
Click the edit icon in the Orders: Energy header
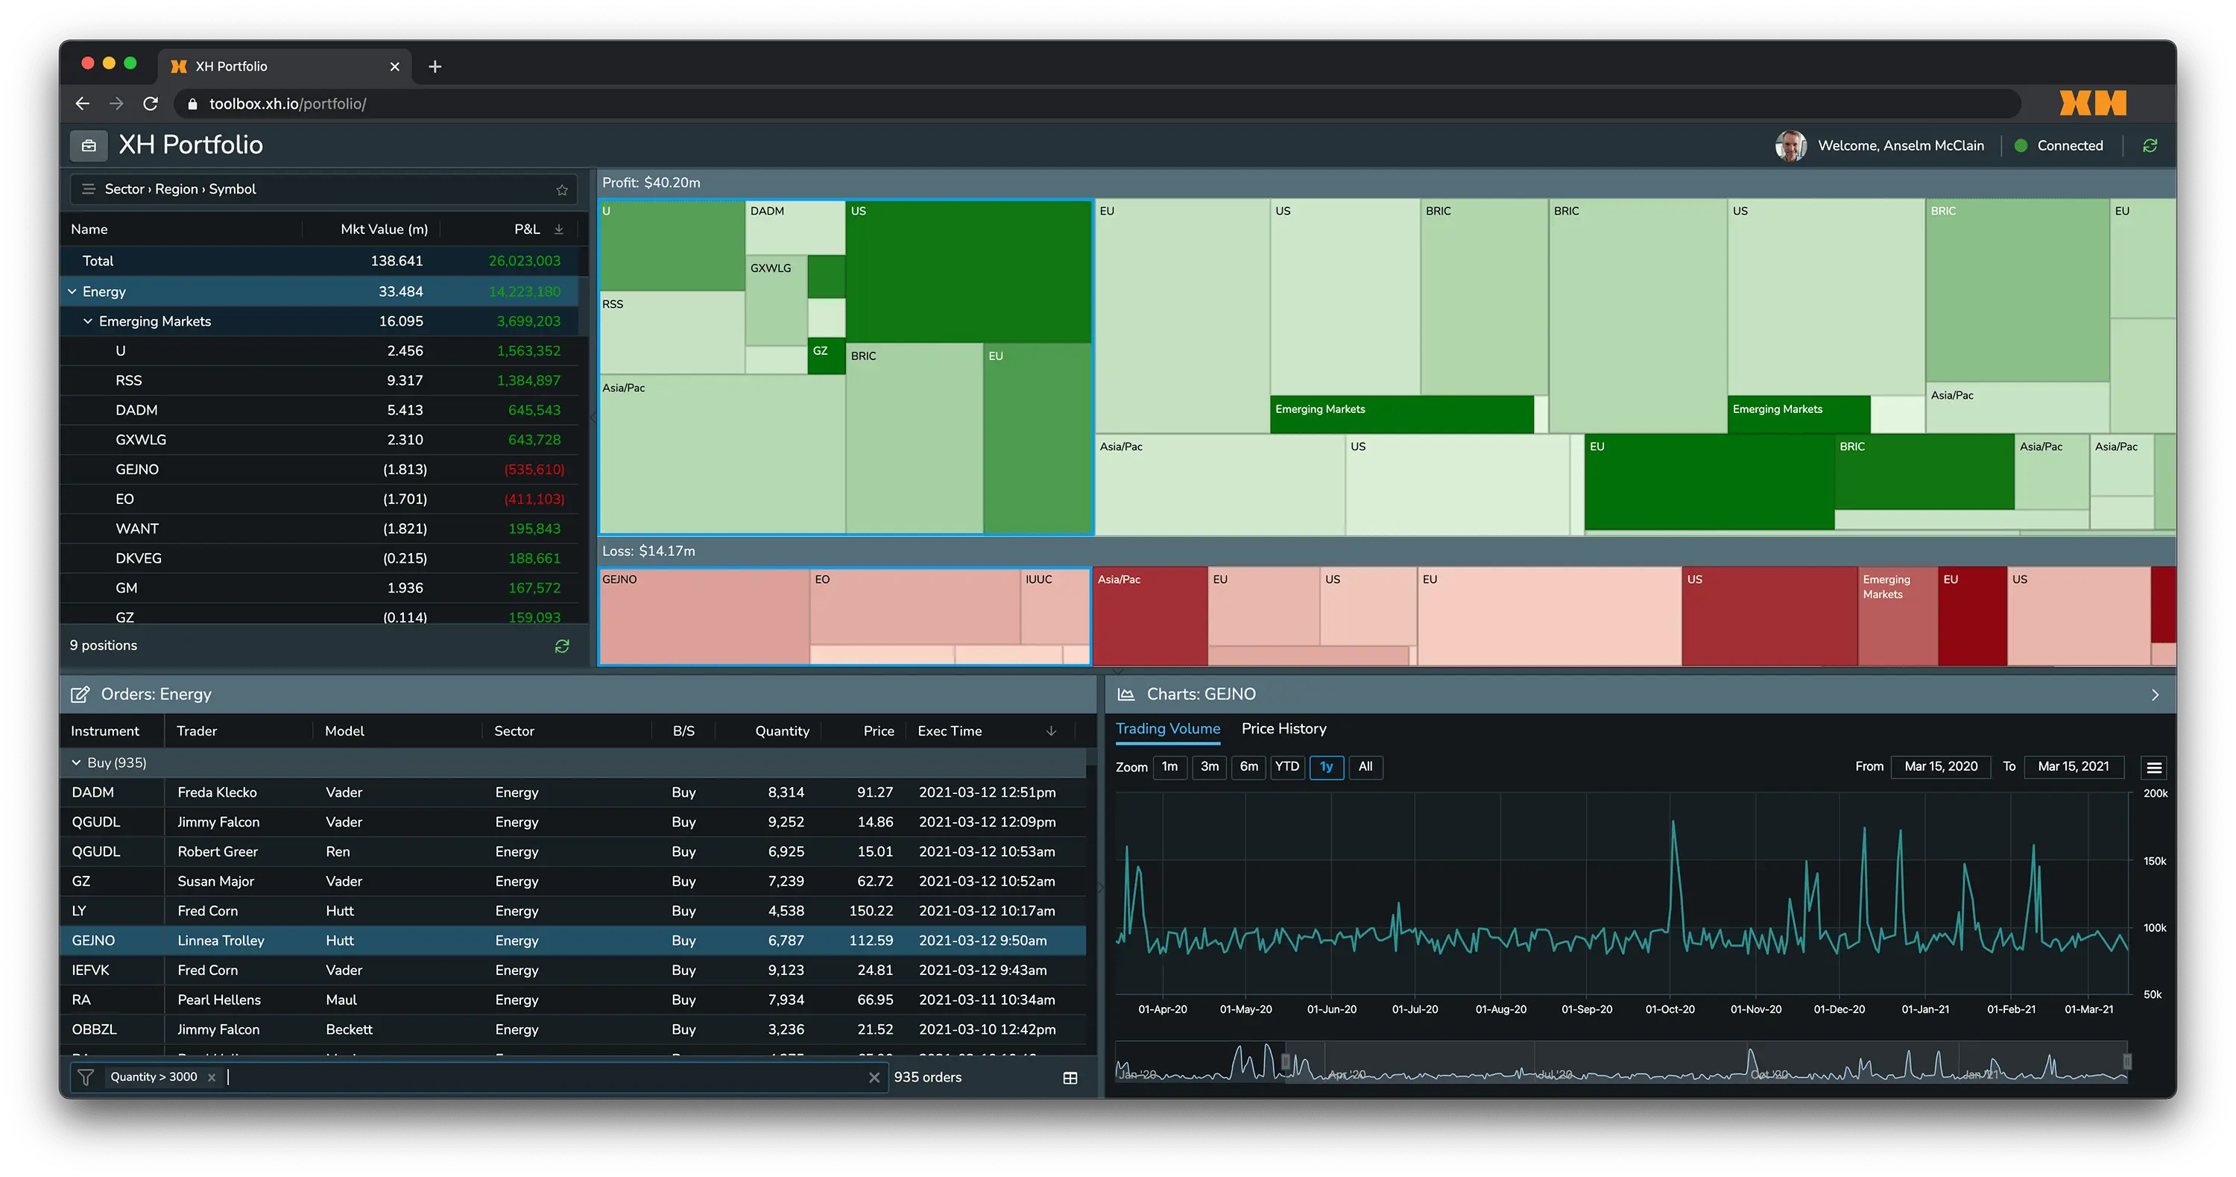[80, 693]
